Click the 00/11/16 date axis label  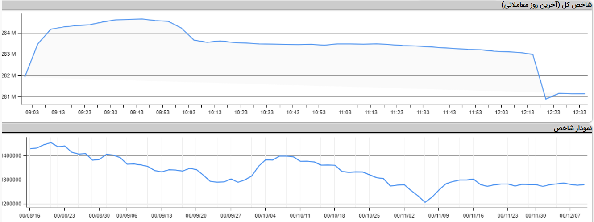[474, 215]
